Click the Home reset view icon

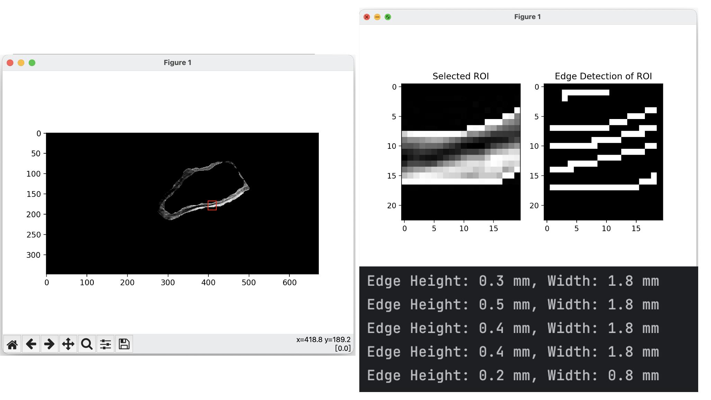click(x=12, y=344)
